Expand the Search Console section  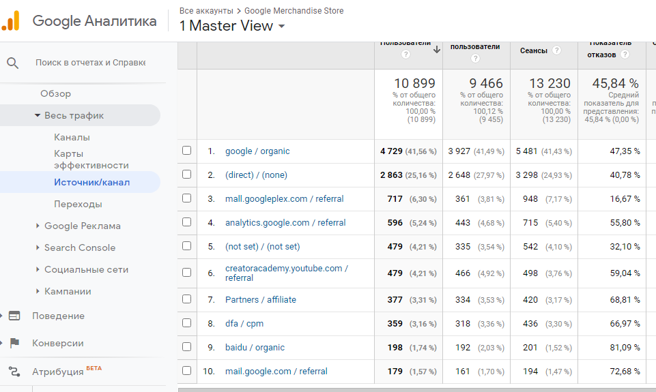pos(38,247)
